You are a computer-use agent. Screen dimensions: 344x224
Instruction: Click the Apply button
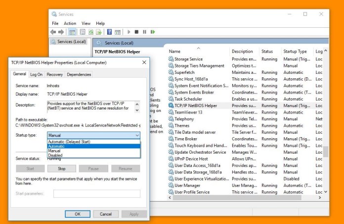[x=134, y=214]
